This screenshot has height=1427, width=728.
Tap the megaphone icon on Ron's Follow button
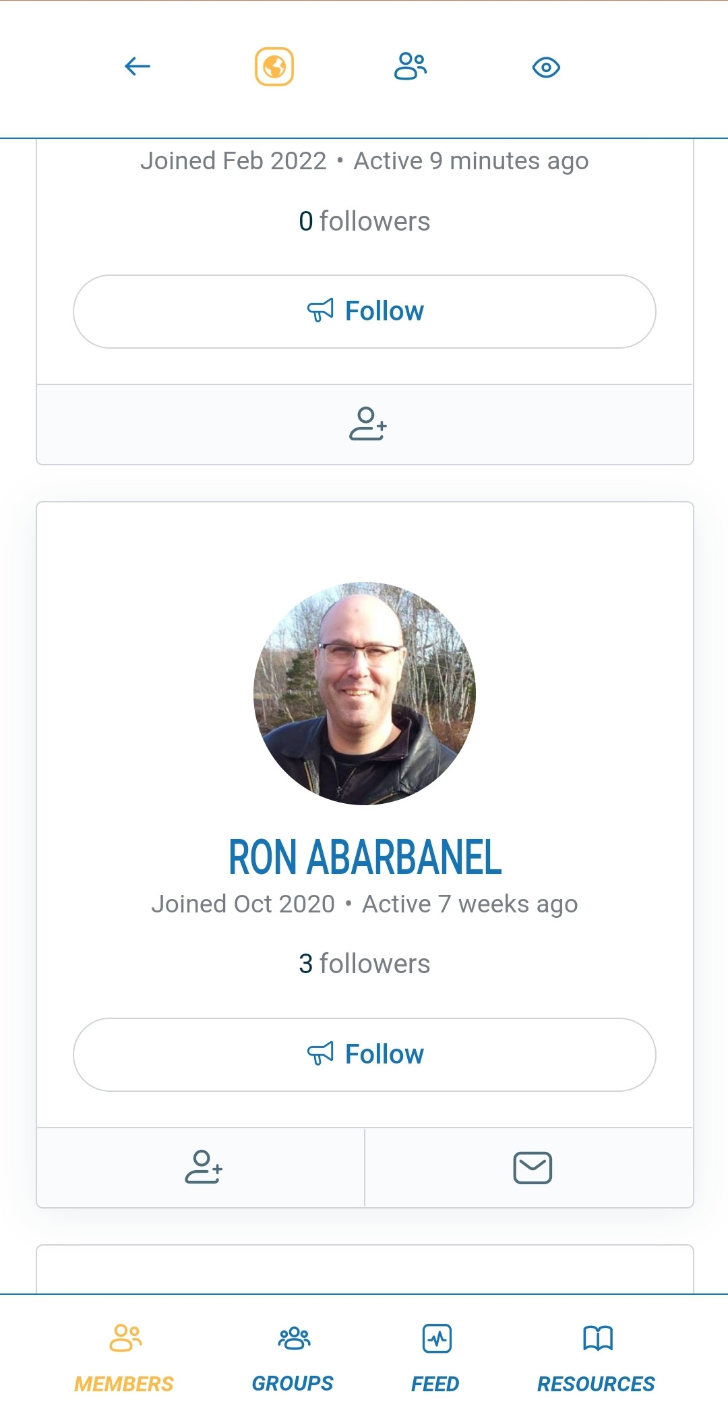click(x=320, y=1053)
